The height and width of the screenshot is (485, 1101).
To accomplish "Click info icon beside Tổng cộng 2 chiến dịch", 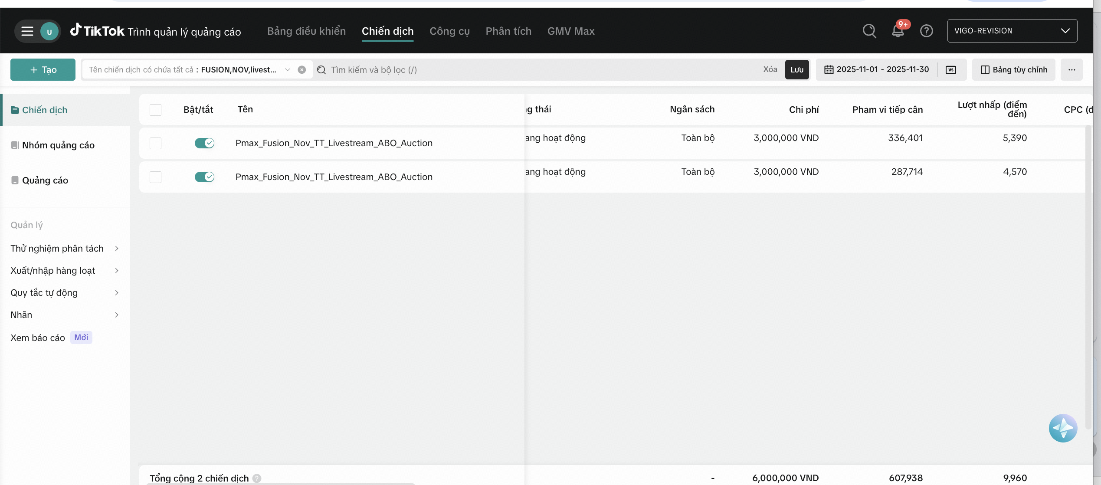I will point(257,478).
